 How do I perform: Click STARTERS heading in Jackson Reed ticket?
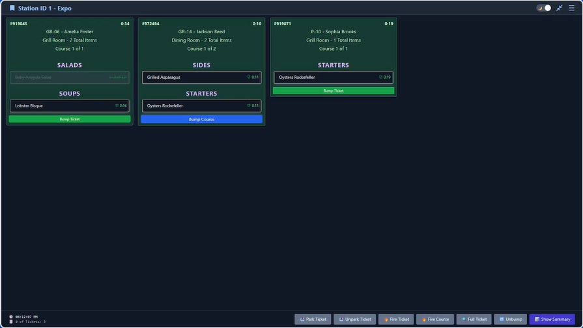pos(201,94)
